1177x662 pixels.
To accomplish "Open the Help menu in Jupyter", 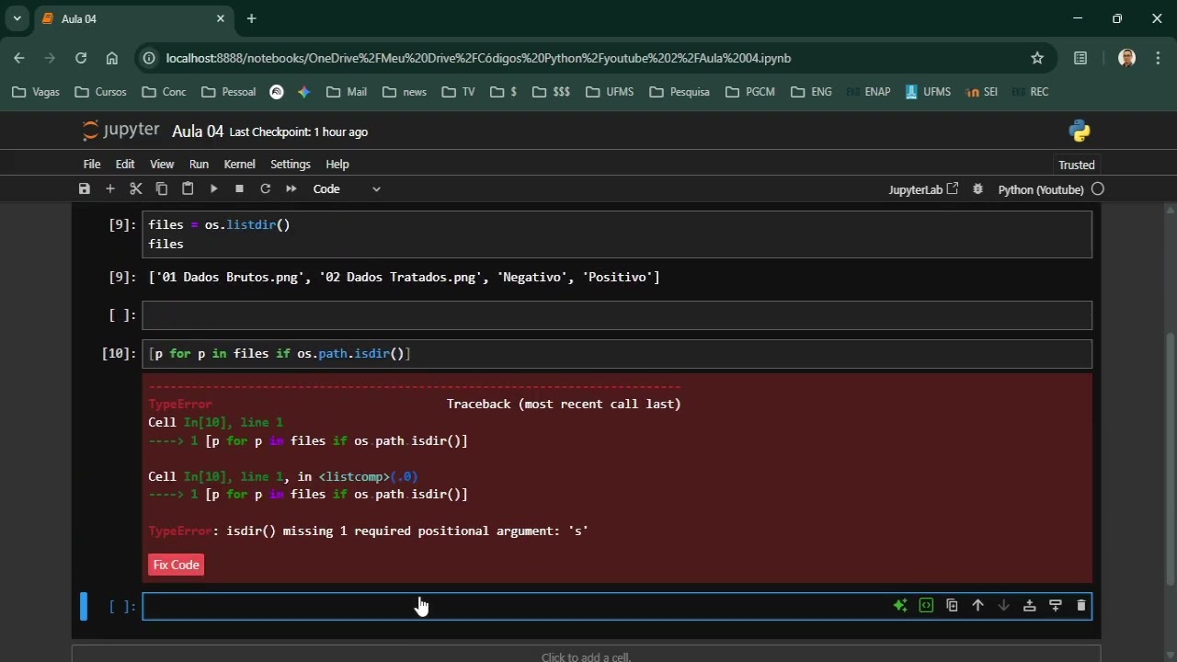I will tap(337, 164).
